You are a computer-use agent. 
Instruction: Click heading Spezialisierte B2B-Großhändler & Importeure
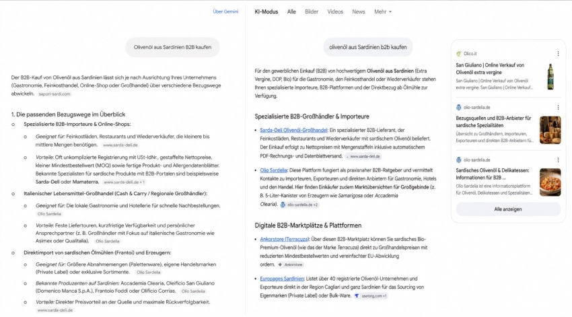(x=312, y=116)
